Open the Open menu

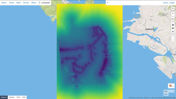click(x=4, y=3)
